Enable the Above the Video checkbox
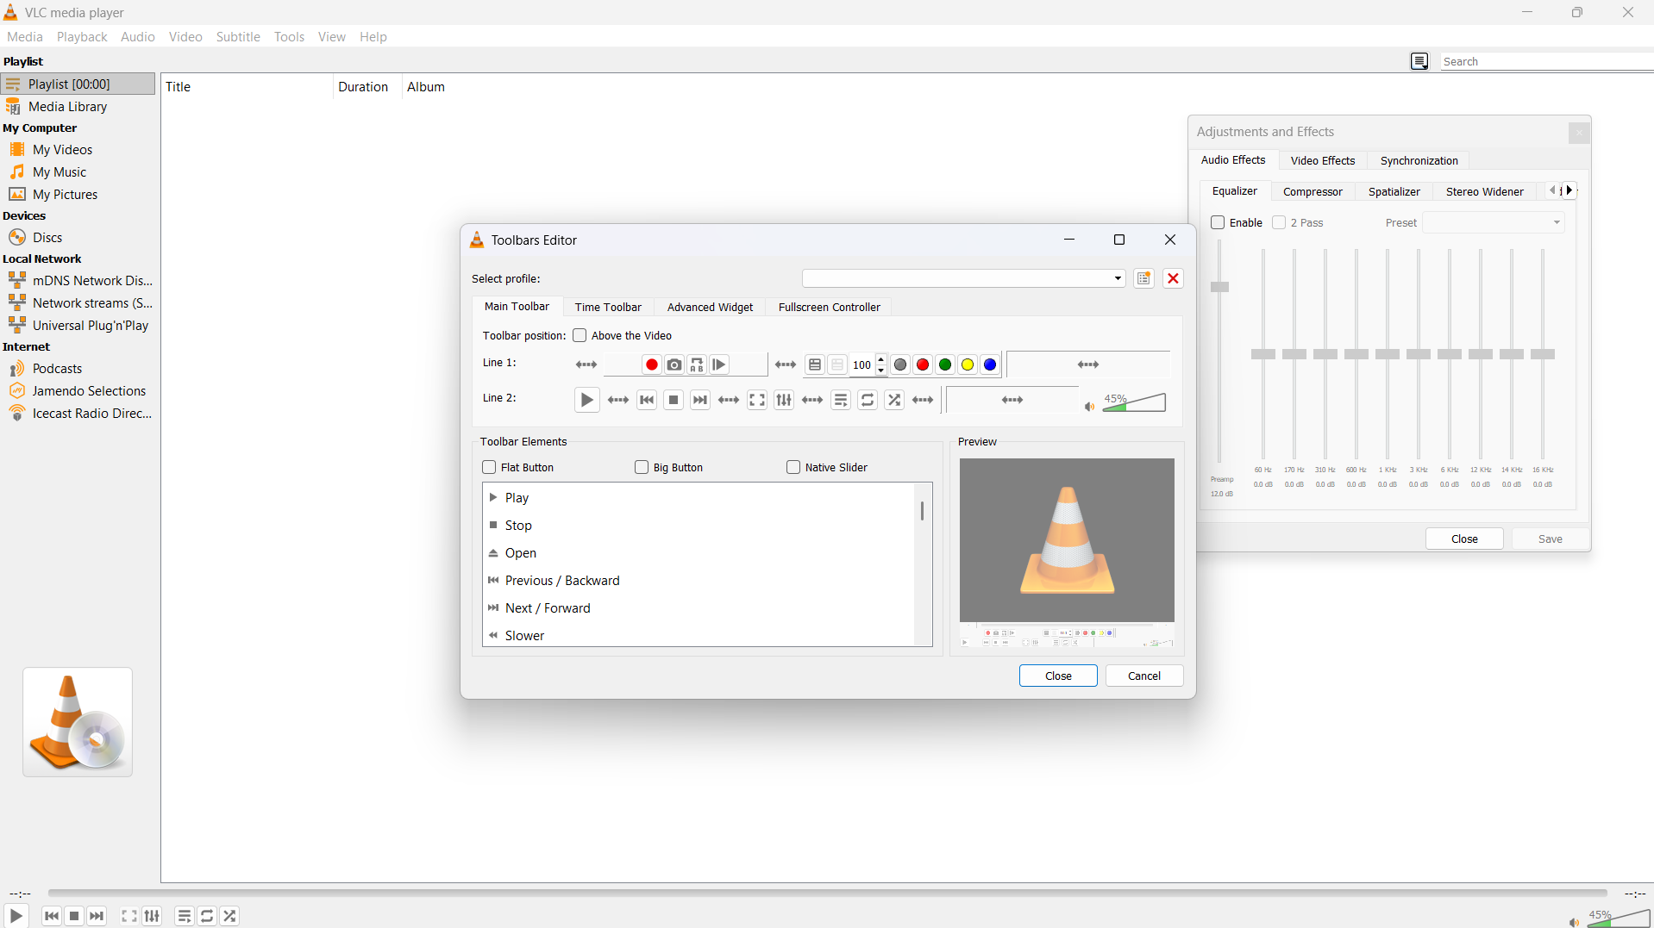The height and width of the screenshot is (928, 1654). click(x=580, y=336)
